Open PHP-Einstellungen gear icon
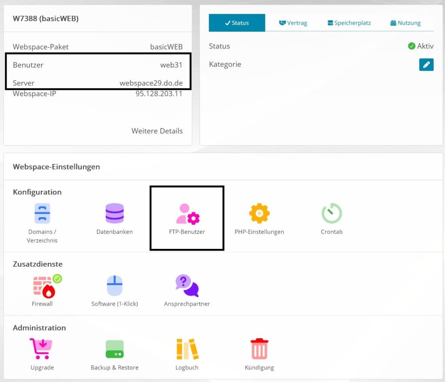This screenshot has height=382, width=445. pos(259,213)
